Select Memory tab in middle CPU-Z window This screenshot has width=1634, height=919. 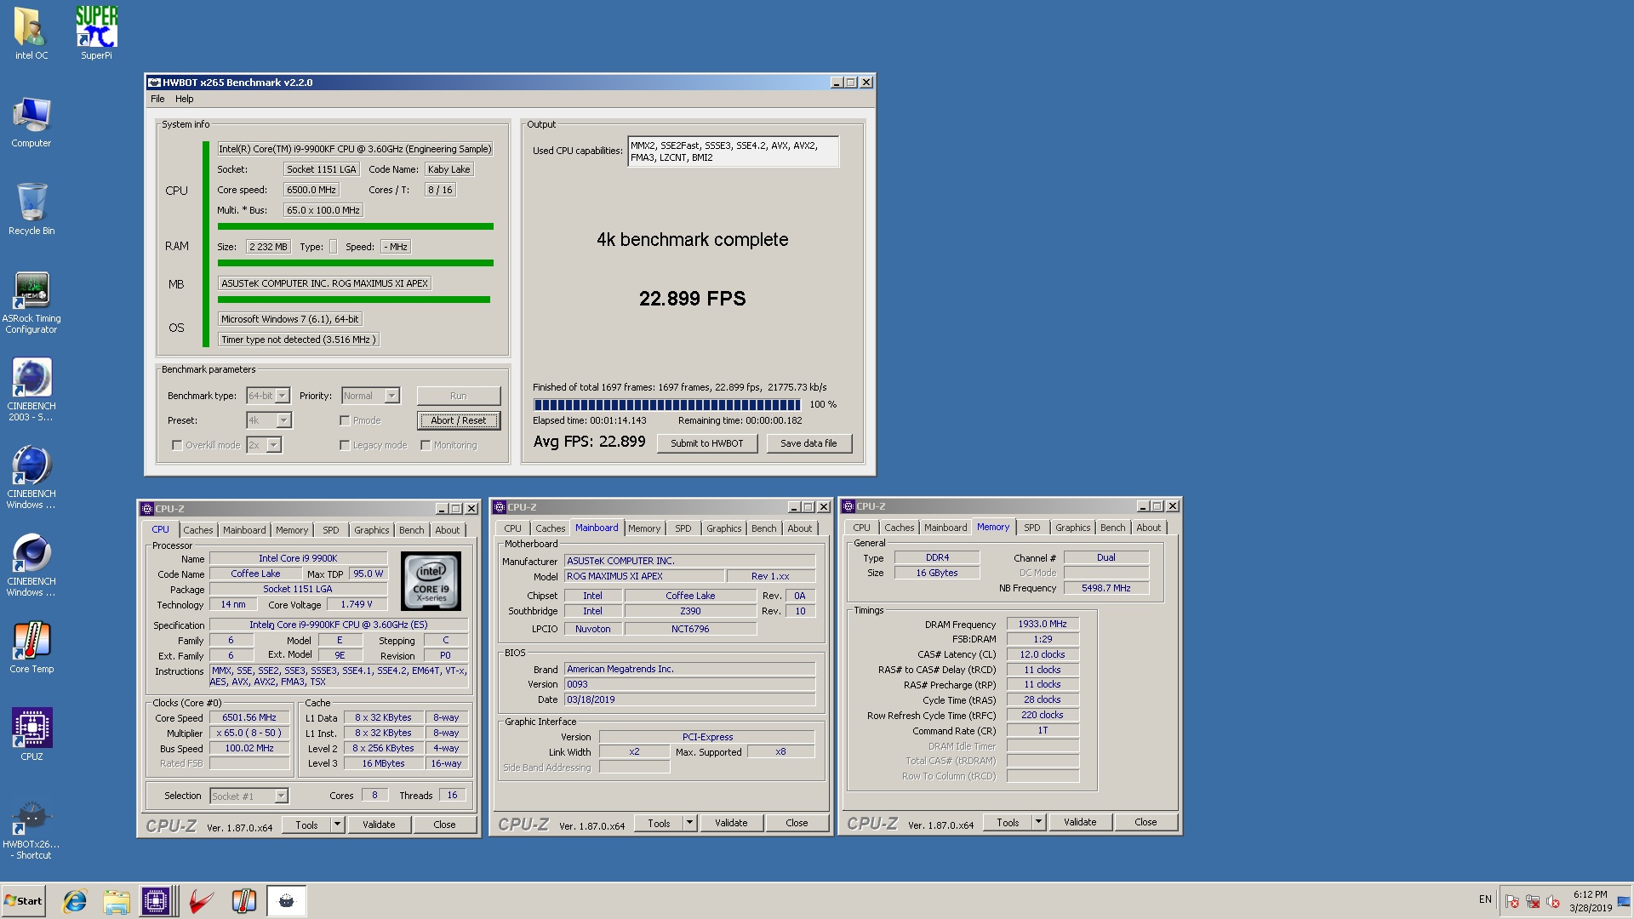tap(644, 528)
